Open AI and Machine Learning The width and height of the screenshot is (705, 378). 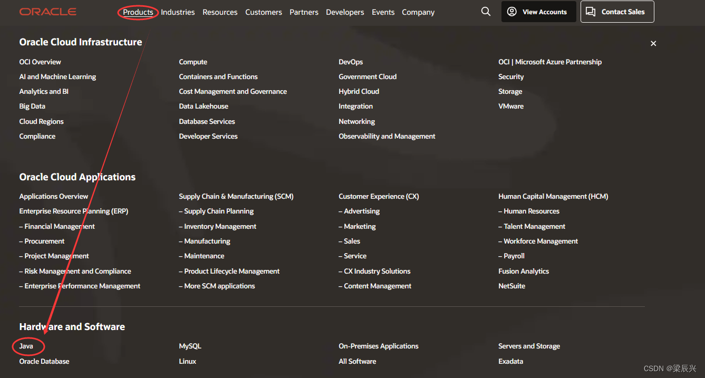(57, 76)
